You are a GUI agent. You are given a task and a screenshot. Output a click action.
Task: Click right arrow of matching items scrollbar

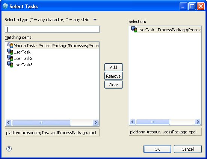pos(95,122)
